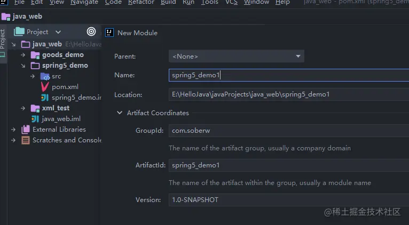Click the GroupId input field

point(289,131)
